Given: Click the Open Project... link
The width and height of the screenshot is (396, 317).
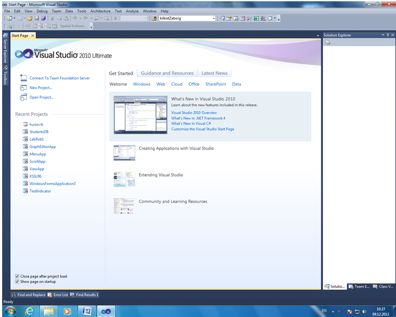Looking at the screenshot, I should coord(42,97).
